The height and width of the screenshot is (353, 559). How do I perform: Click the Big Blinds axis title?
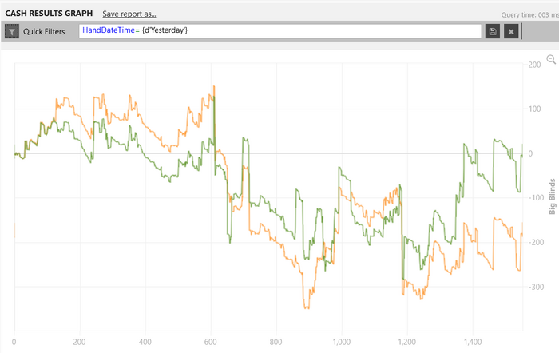coord(553,196)
